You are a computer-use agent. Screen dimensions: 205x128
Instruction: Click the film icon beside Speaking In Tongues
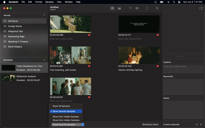[5, 41]
